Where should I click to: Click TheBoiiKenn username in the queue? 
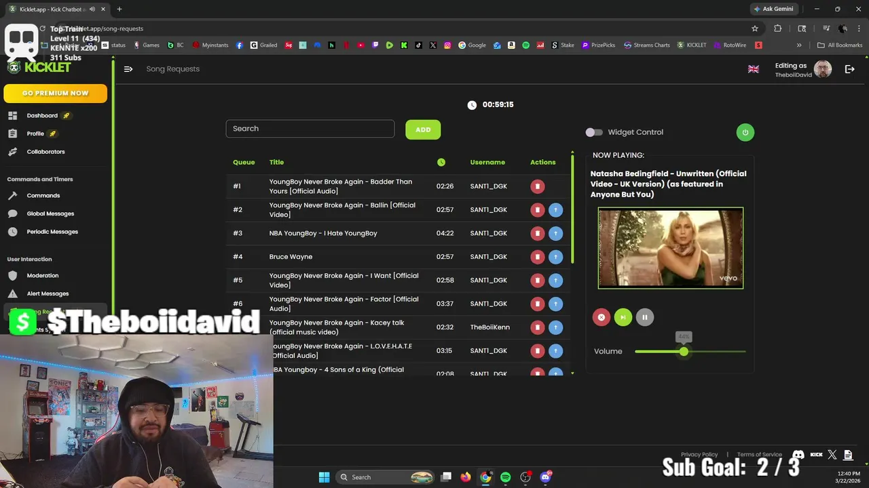[x=490, y=327]
